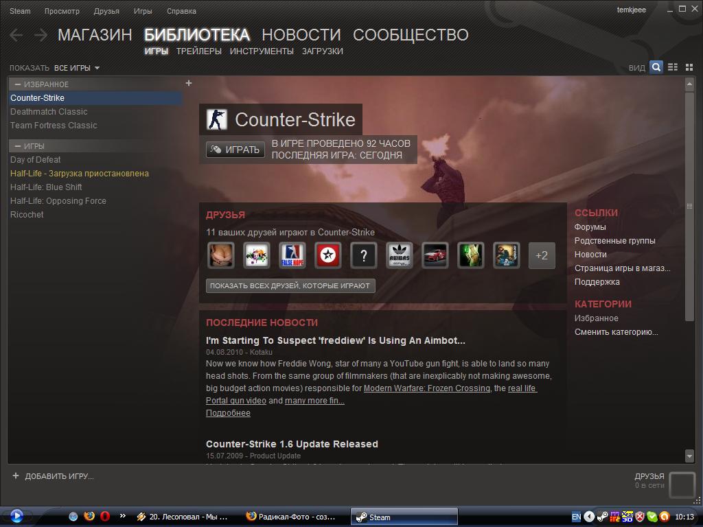Click the scrollbar down arrow
The width and height of the screenshot is (703, 527).
689,456
